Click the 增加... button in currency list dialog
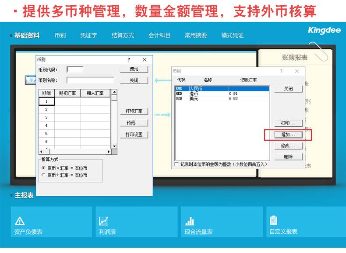 288,135
